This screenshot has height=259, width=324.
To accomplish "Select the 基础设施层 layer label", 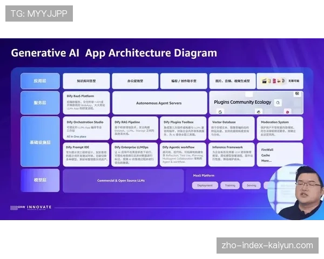I will (x=40, y=142).
